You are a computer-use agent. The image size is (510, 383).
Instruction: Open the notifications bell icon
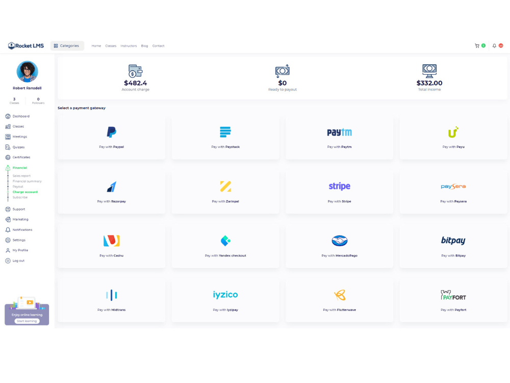pos(494,45)
